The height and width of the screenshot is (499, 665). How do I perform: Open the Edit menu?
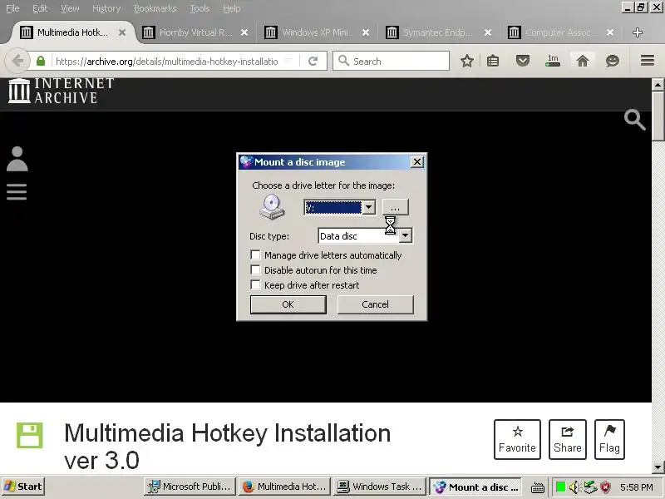(40, 8)
